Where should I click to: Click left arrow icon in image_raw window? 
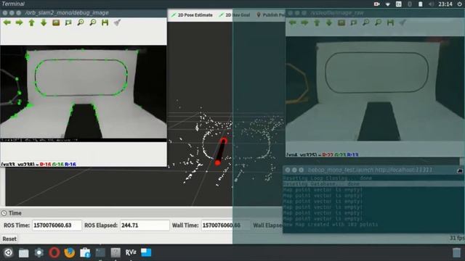(x=292, y=22)
